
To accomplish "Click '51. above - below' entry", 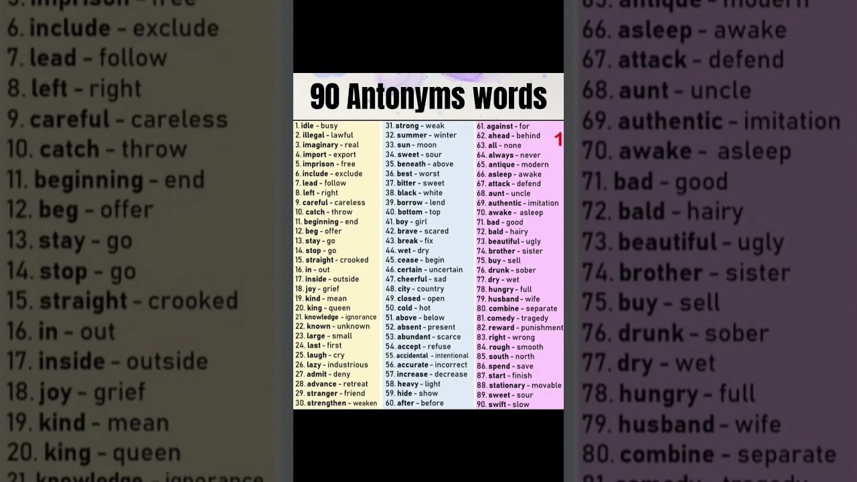I will 414,317.
